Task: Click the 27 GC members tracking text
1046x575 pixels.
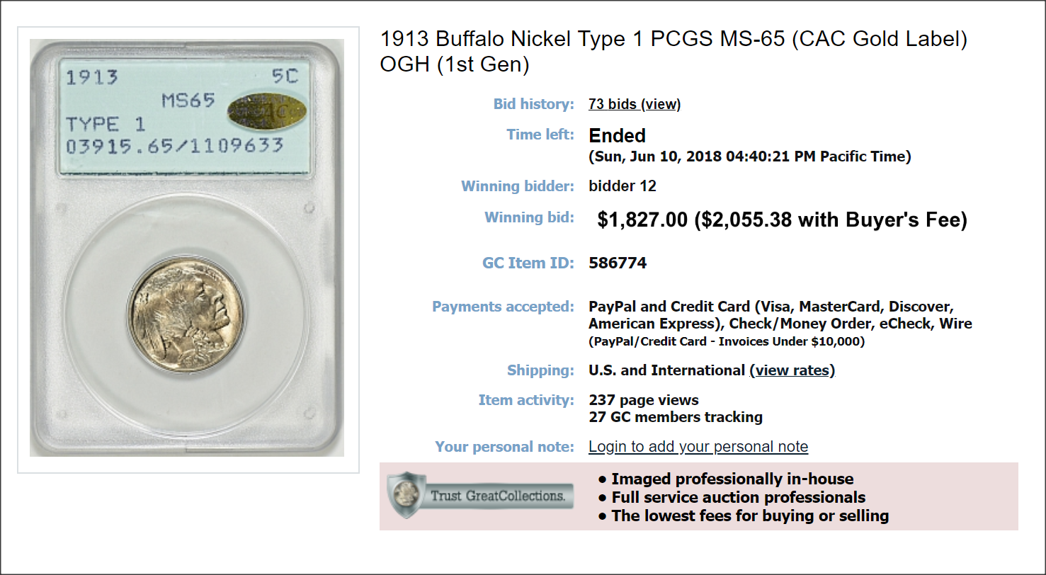Action: click(x=676, y=417)
